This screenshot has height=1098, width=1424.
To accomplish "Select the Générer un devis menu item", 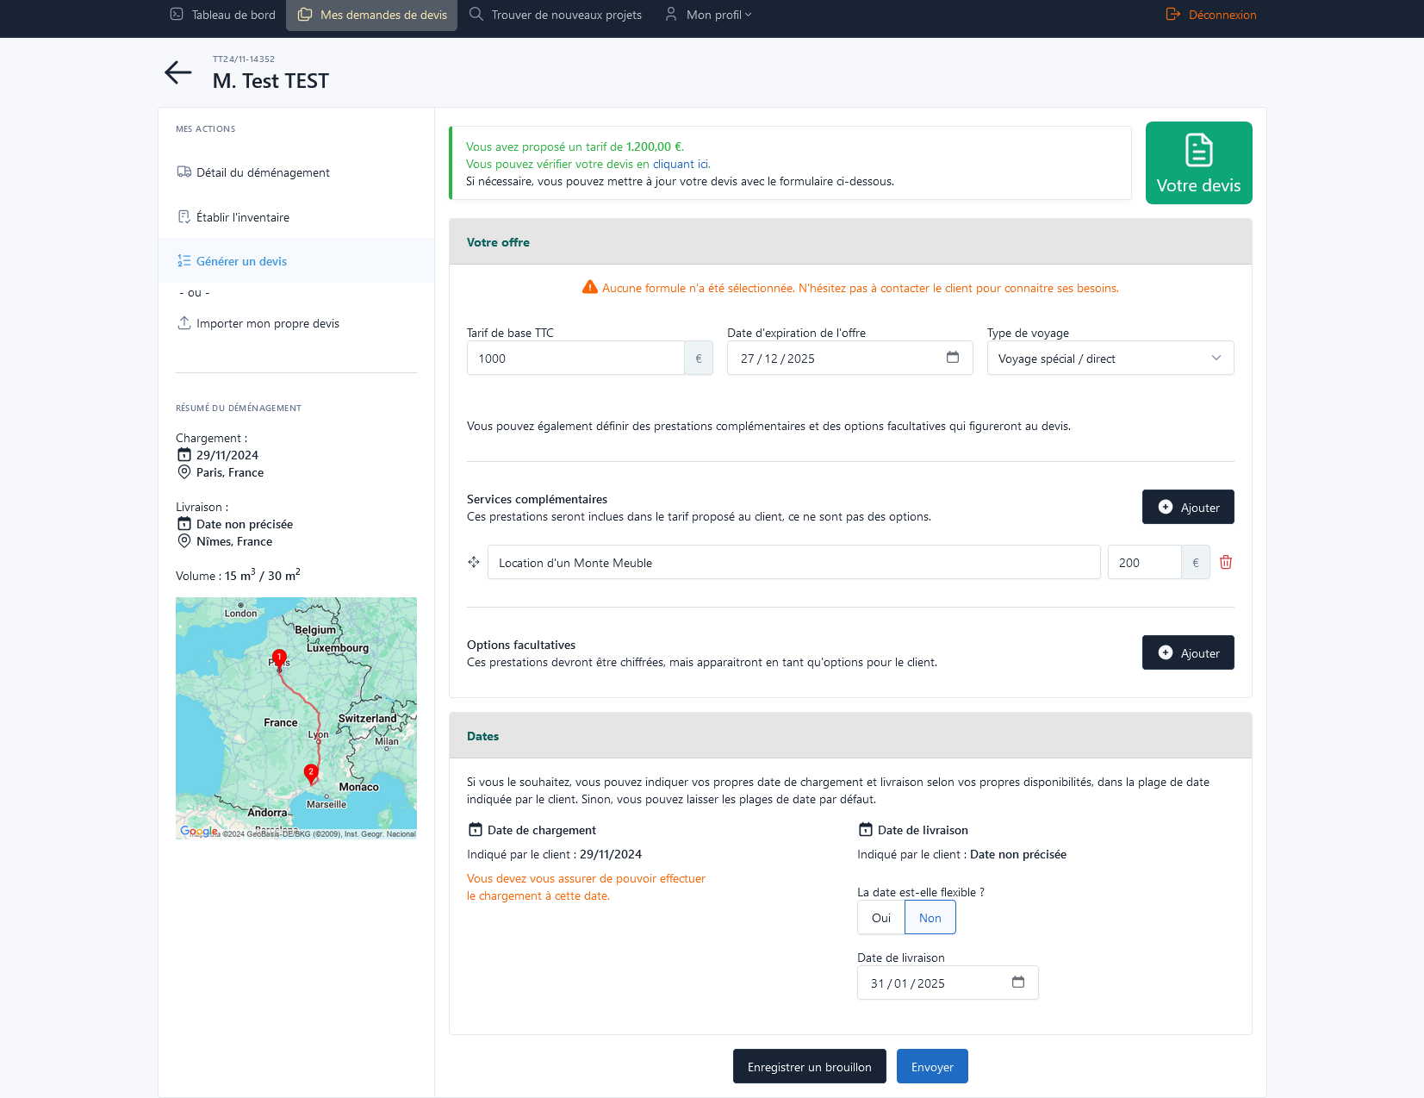I will pyautogui.click(x=242, y=260).
